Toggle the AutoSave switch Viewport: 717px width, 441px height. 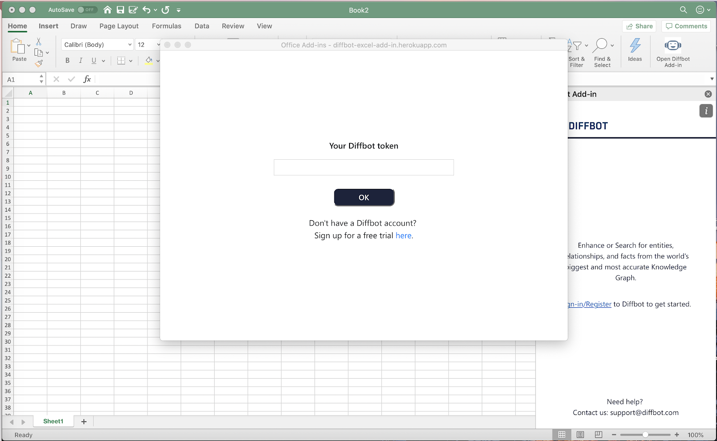(x=87, y=9)
